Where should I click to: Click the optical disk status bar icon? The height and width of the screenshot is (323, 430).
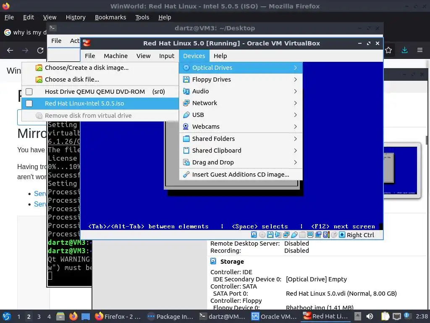(262, 235)
